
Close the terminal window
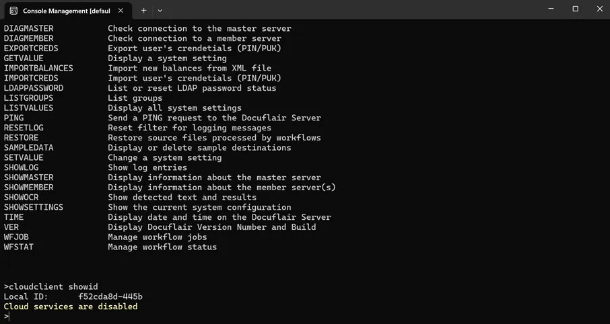(599, 9)
